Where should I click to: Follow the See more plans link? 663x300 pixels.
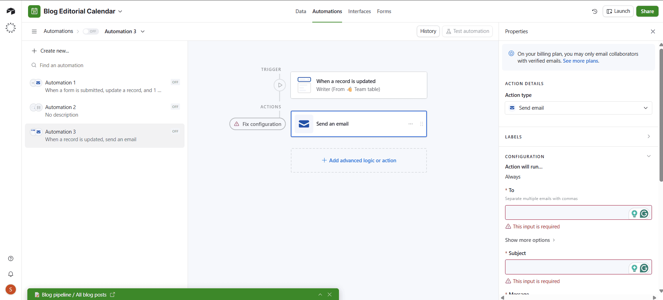click(580, 61)
